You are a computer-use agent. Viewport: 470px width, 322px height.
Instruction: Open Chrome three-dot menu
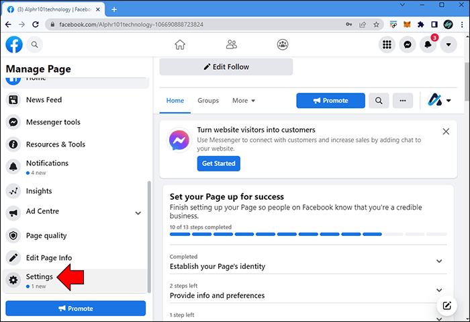tap(462, 25)
